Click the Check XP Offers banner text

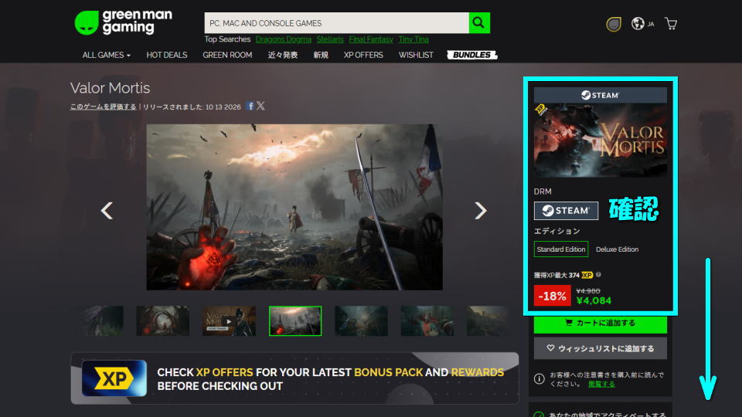click(330, 379)
